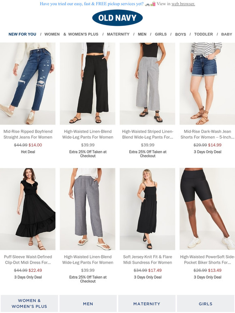The height and width of the screenshot is (313, 235).
Task: Open the striped linen-blend pants thumbnail
Action: pyautogui.click(x=147, y=83)
